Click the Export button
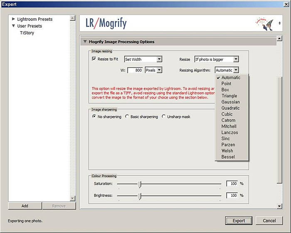The image size is (291, 233). pos(239,221)
